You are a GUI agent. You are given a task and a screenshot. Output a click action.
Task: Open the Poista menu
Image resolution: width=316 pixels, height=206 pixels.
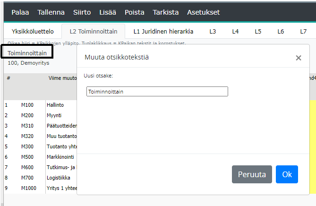[x=135, y=12]
